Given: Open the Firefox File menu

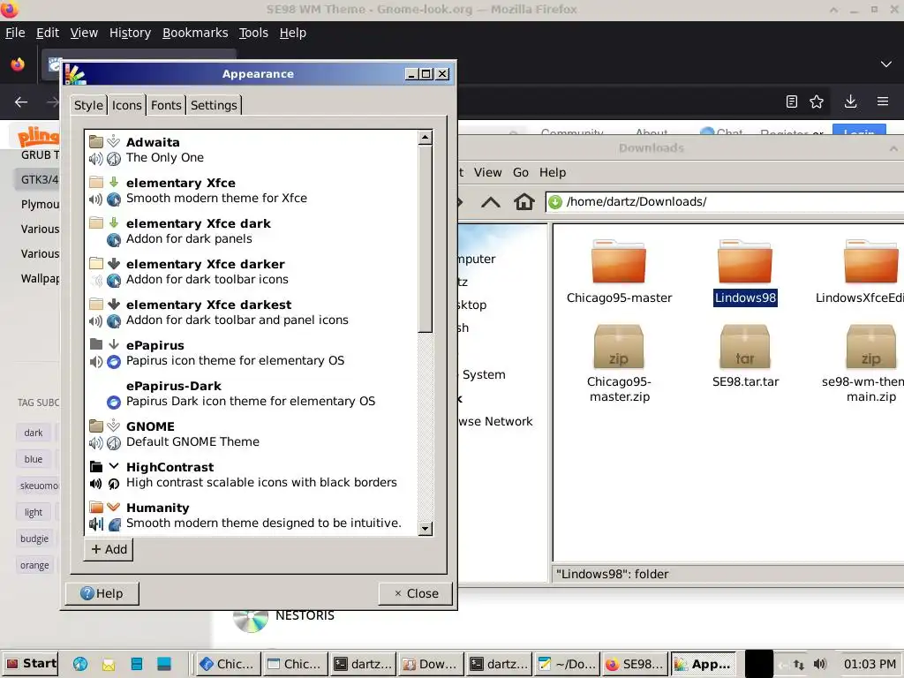Looking at the screenshot, I should click(x=15, y=33).
